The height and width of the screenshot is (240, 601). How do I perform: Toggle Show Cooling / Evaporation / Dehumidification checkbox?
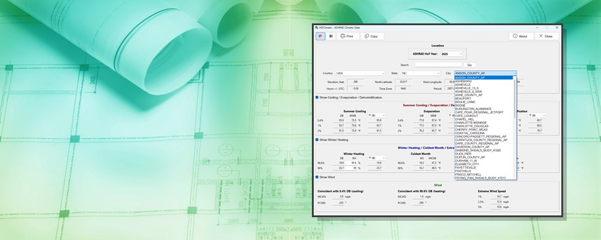[x=317, y=98]
